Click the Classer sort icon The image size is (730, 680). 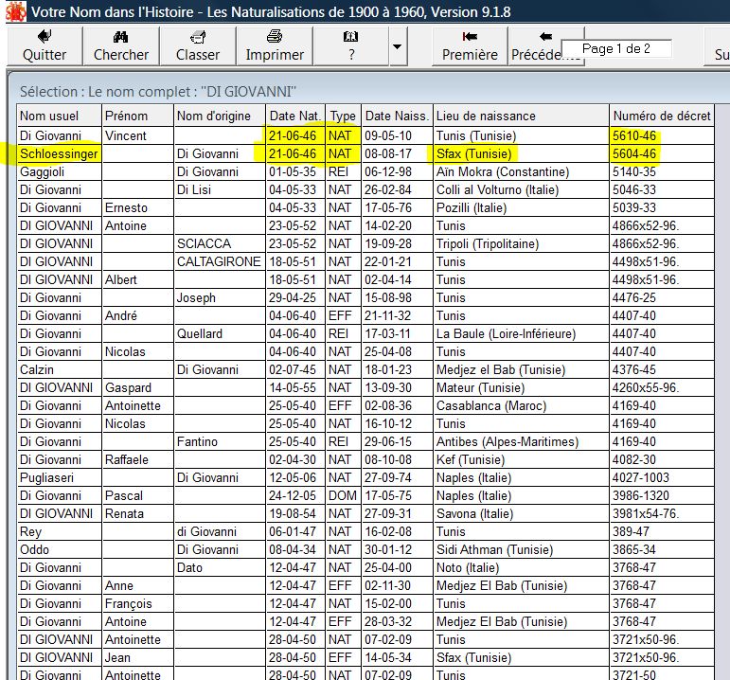197,37
